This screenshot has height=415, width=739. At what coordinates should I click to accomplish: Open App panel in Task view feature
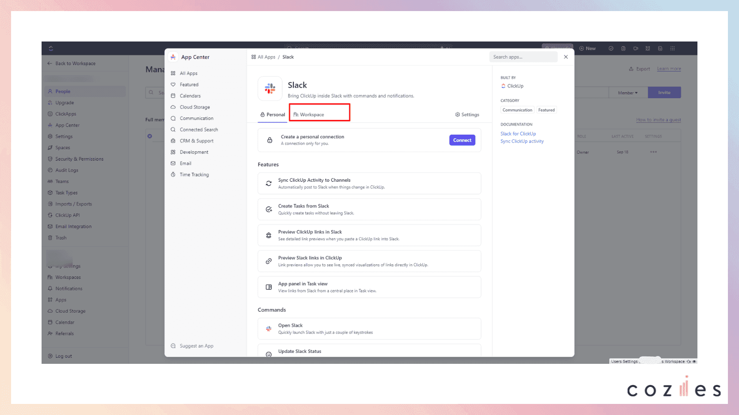[x=369, y=287]
